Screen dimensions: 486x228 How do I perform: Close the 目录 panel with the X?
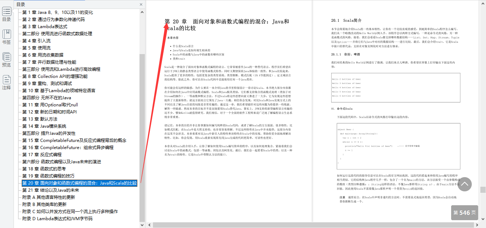point(141,5)
